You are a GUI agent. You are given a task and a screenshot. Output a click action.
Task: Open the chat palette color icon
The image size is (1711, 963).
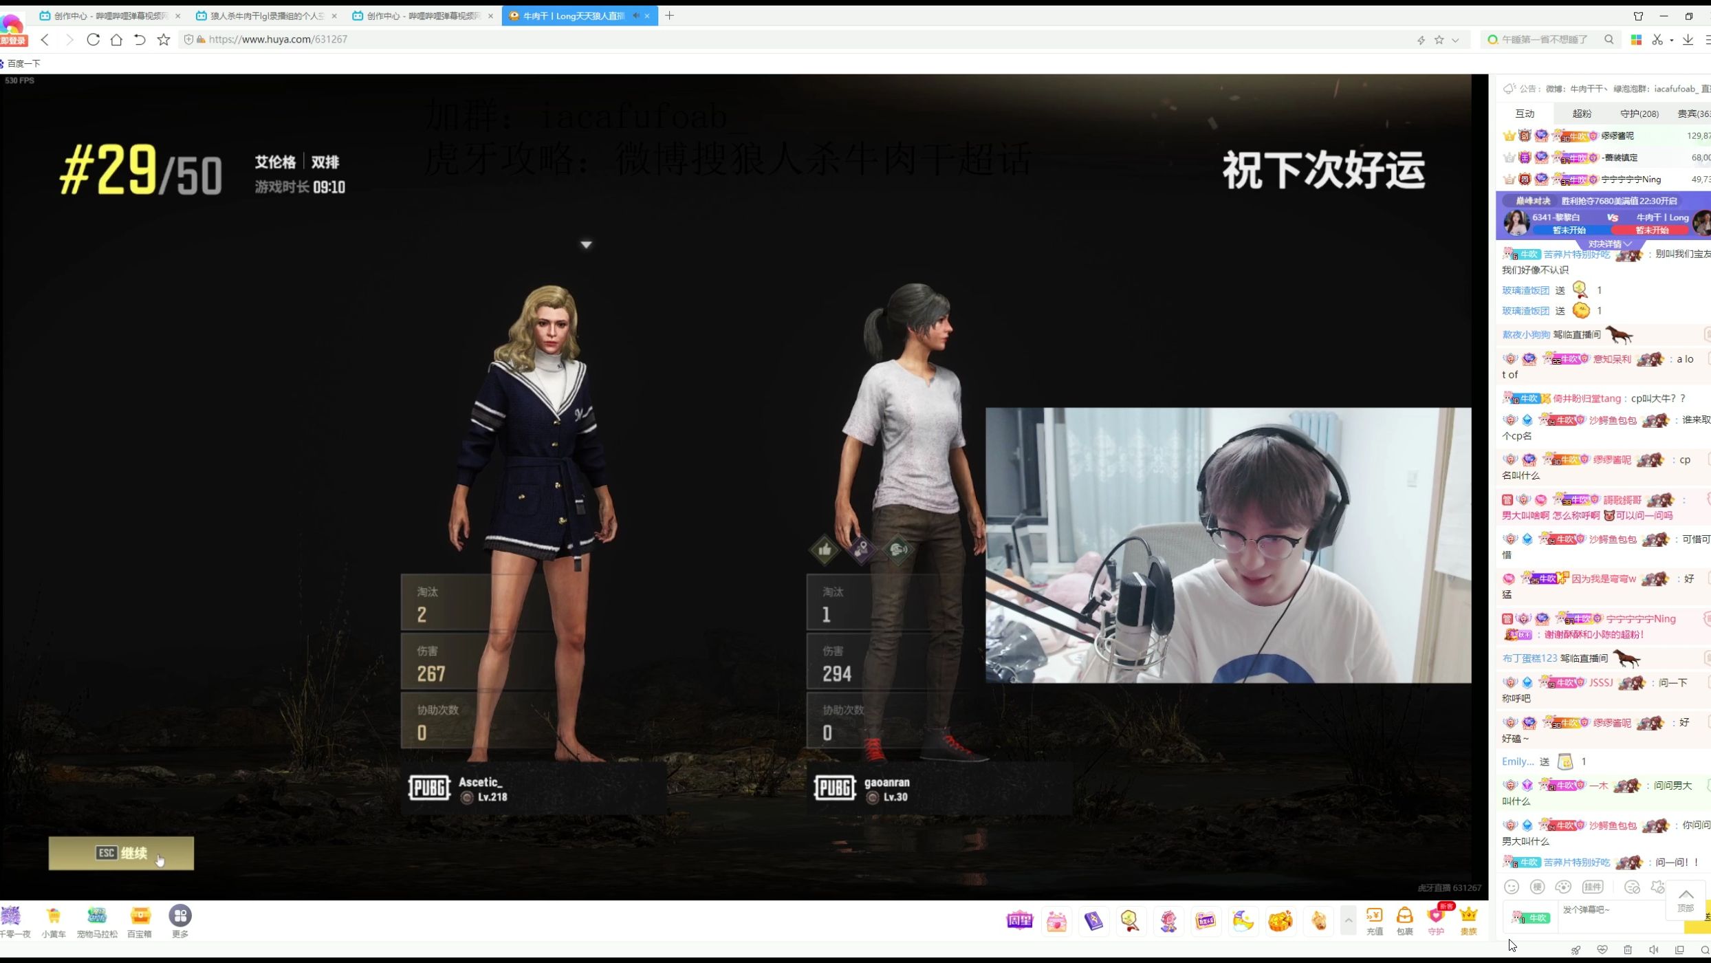(1563, 887)
